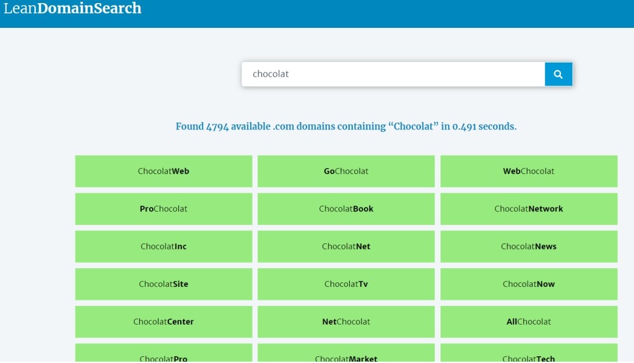Screen dimensions: 634x363
Task: Select the ChocolatWeb domain result
Action: tap(163, 171)
